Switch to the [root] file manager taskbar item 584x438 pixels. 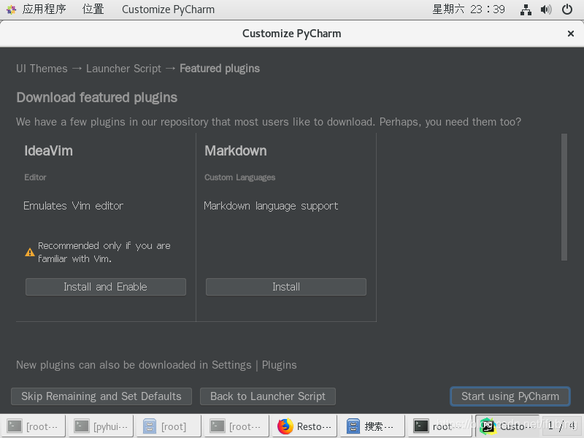point(169,426)
